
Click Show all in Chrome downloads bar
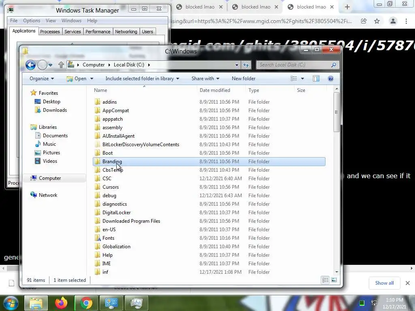tap(384, 283)
